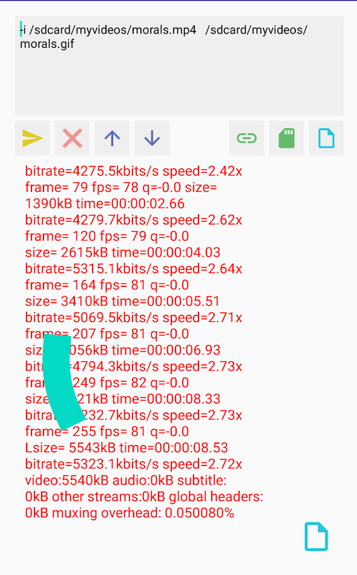Click the cyan file icon in the toolbar
Image resolution: width=357 pixels, height=575 pixels.
point(326,138)
